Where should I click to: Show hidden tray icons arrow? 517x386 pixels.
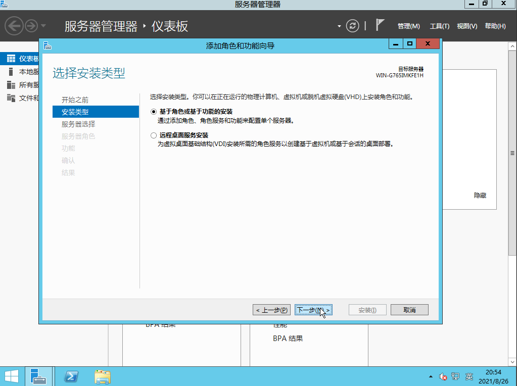[x=431, y=376]
